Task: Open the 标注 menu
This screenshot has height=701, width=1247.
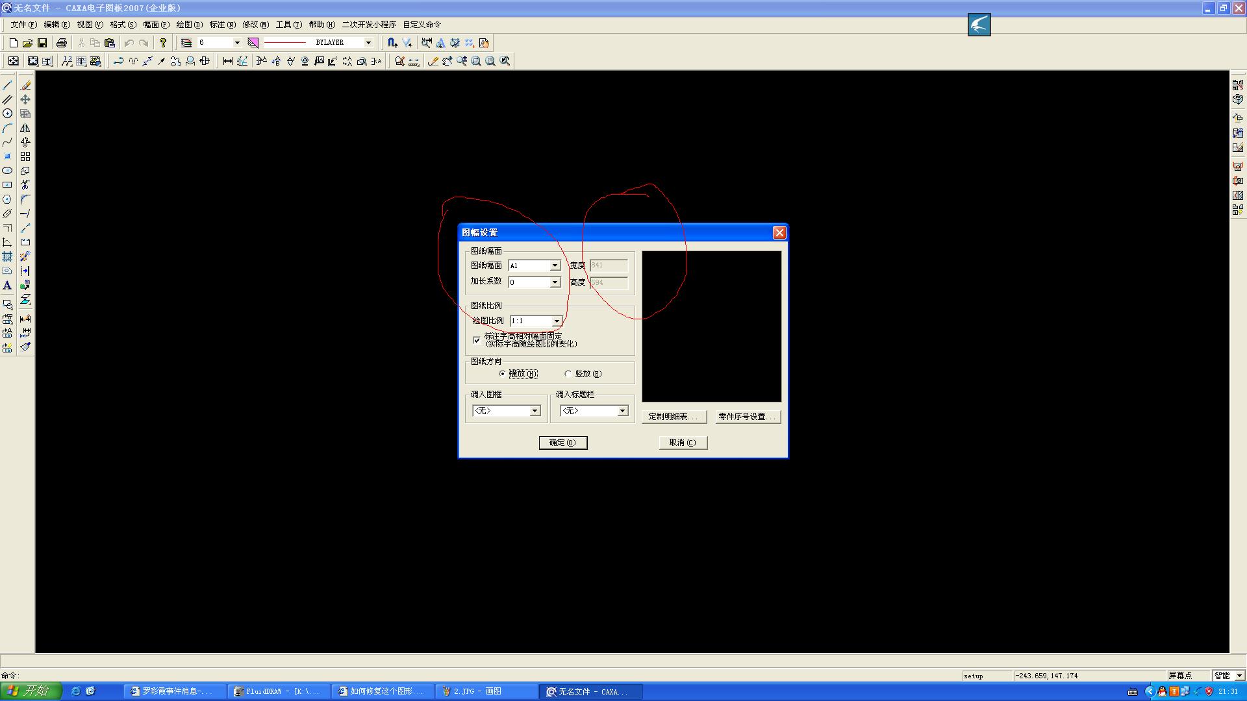Action: 222,25
